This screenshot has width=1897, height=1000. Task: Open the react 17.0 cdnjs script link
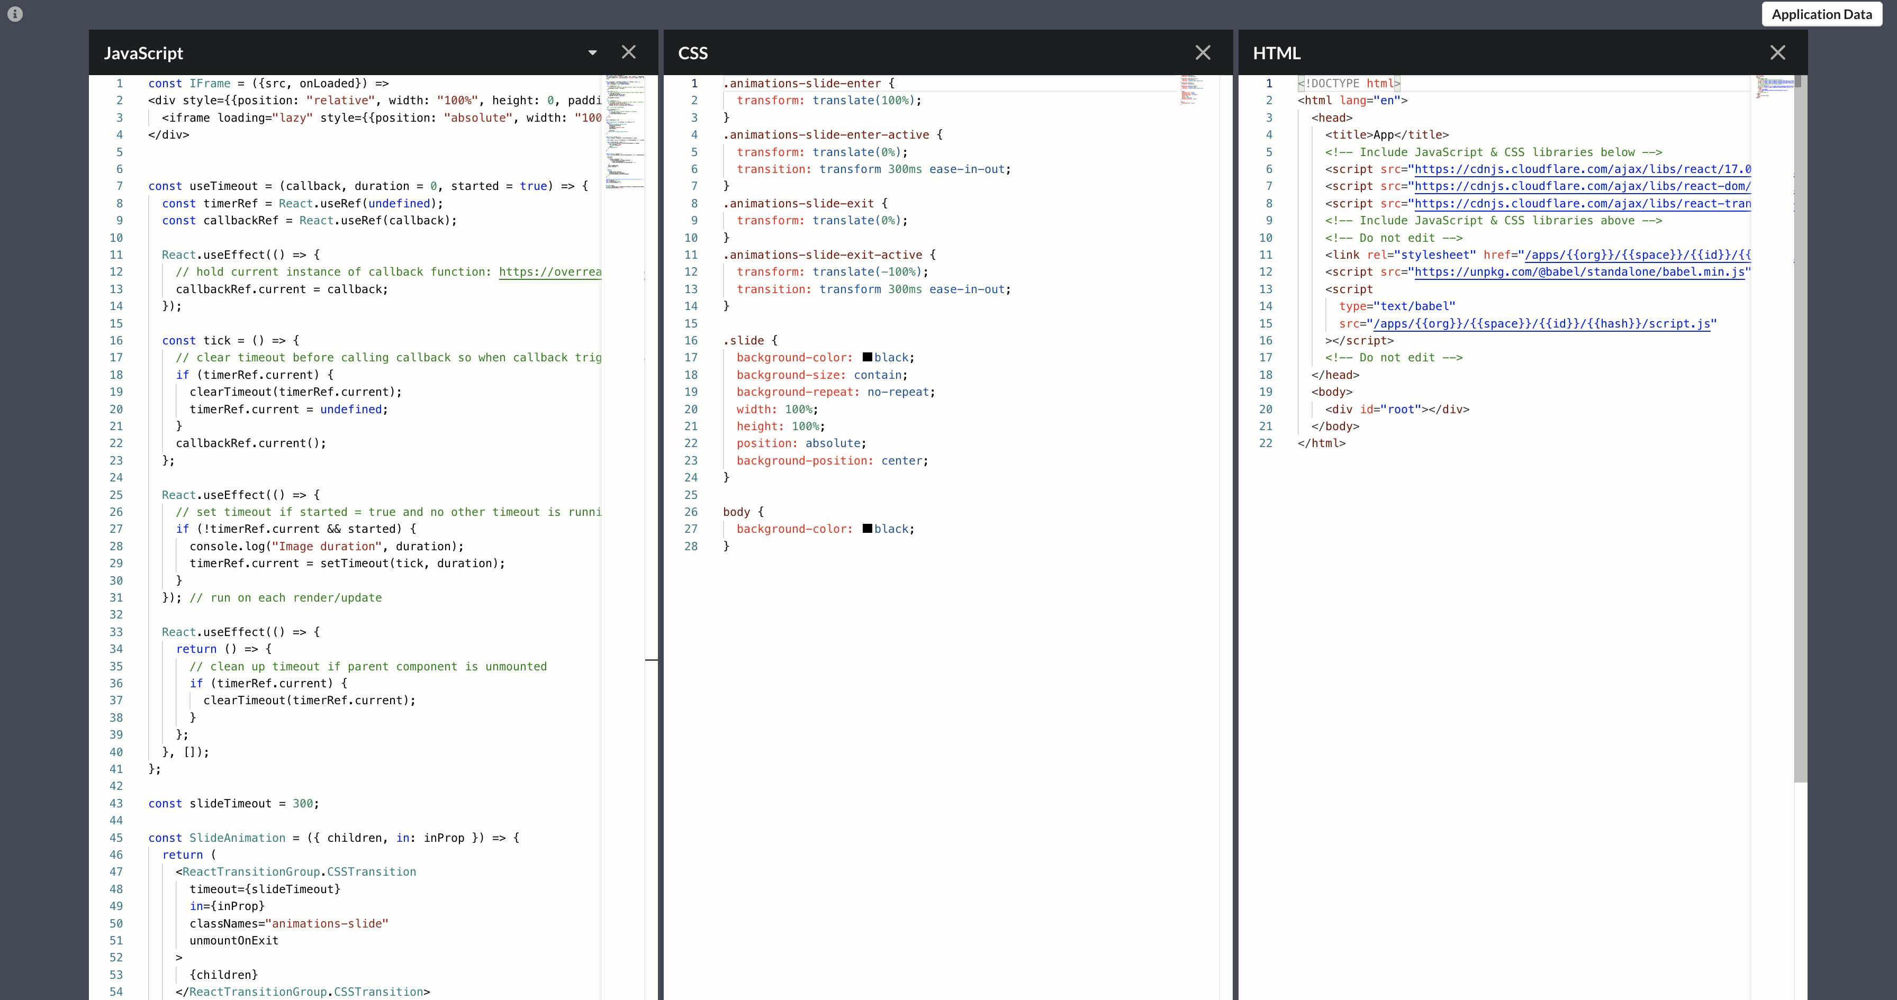(1583, 169)
